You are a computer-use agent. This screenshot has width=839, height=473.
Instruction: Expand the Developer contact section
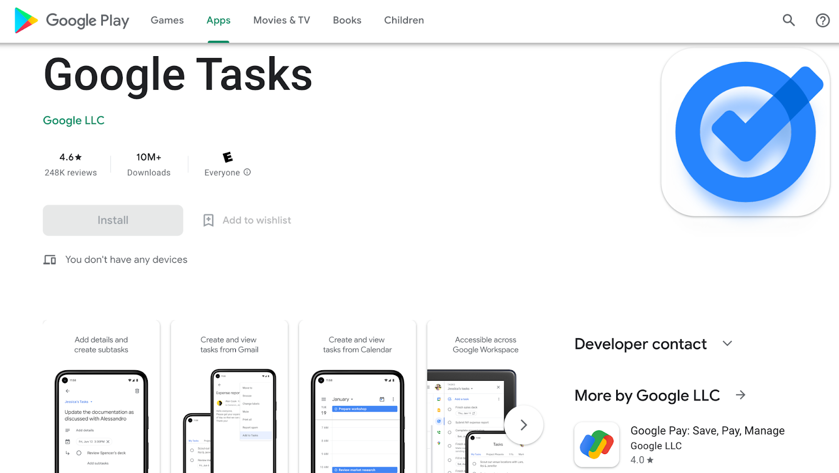pyautogui.click(x=727, y=343)
